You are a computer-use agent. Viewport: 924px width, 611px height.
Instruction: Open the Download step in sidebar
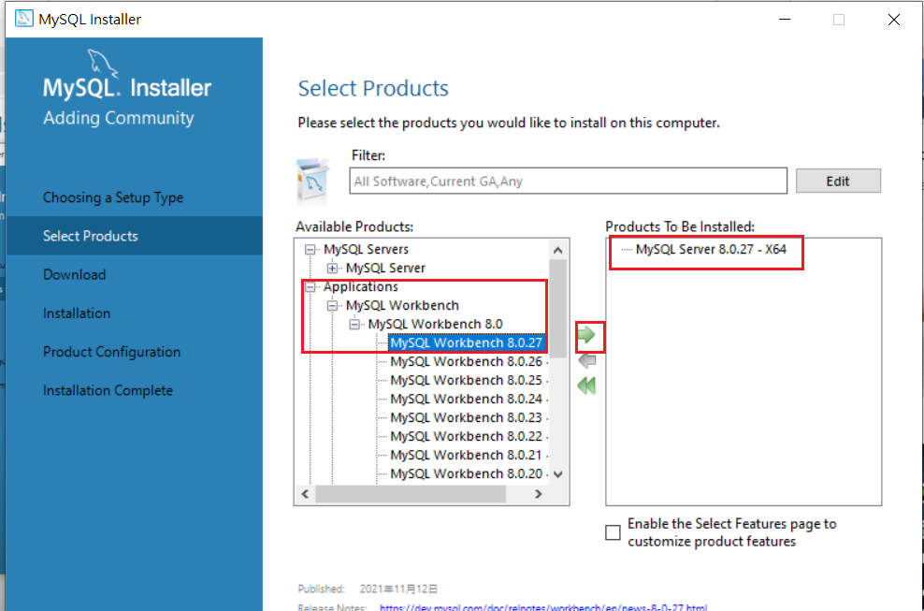tap(74, 274)
